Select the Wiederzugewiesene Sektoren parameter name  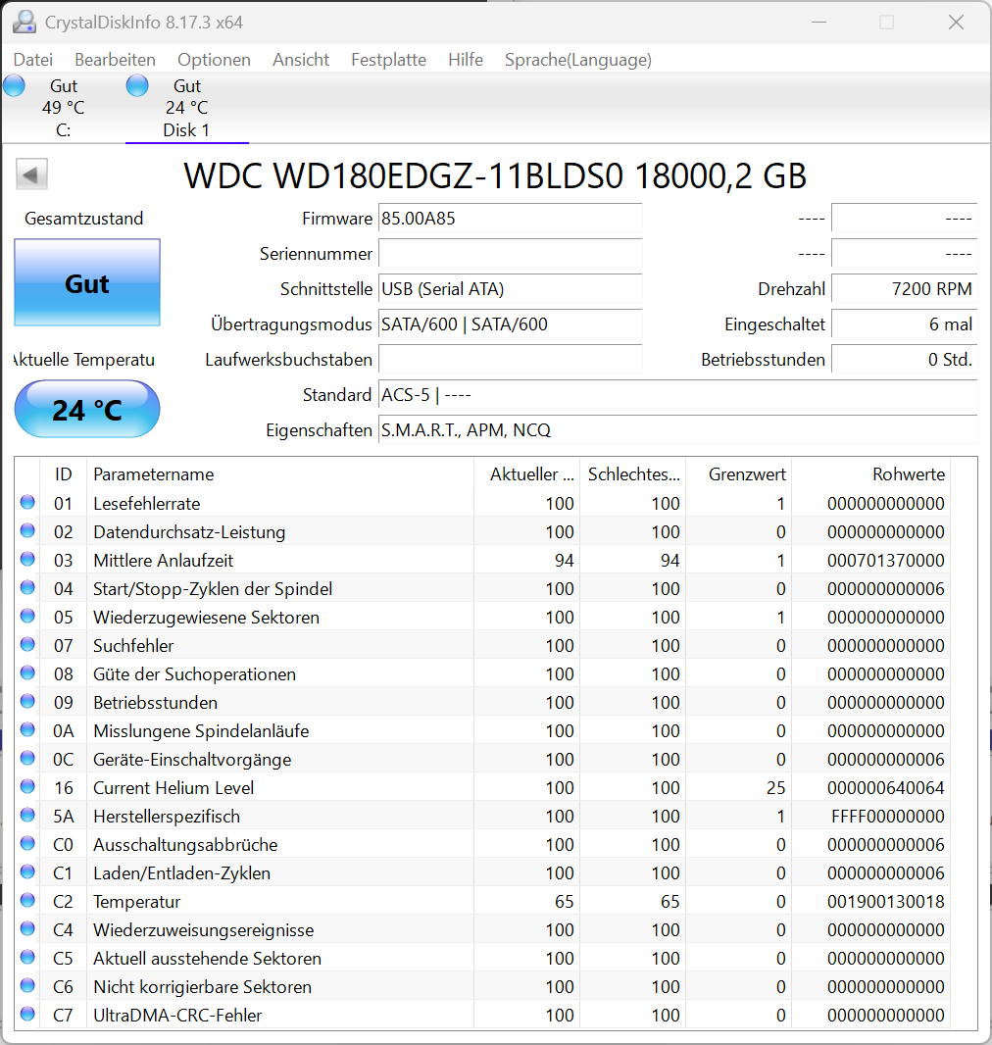(x=206, y=618)
